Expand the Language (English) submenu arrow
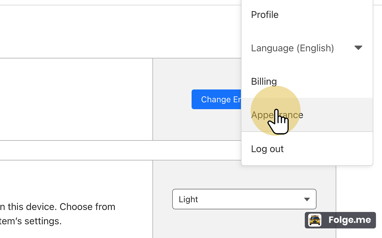 coord(358,48)
